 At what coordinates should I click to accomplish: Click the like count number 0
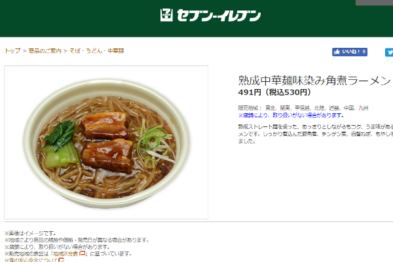tap(364, 52)
